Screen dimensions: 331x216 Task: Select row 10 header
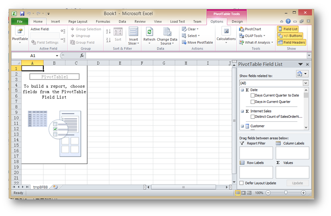point(16,118)
